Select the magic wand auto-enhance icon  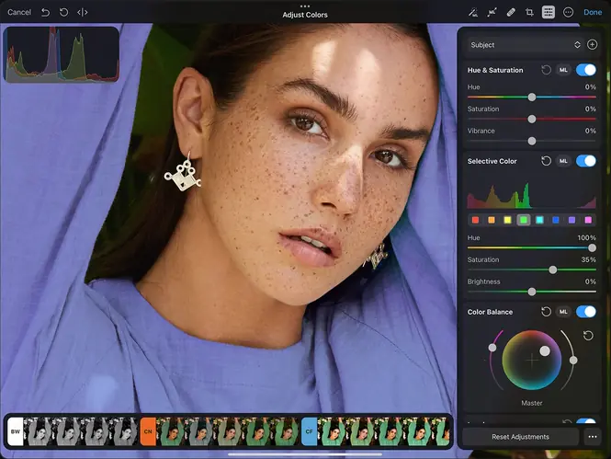tap(473, 13)
